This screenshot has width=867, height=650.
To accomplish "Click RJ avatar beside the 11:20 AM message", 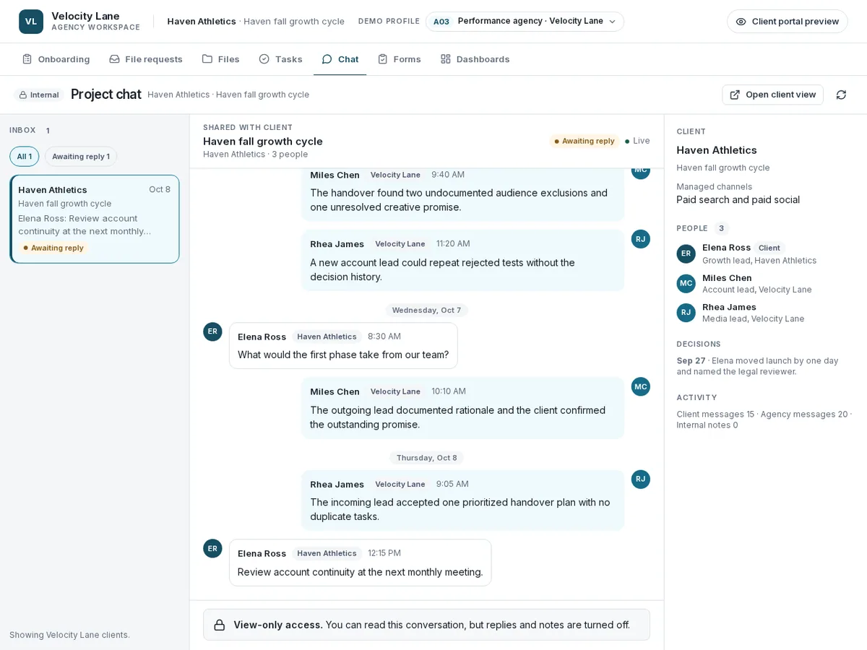I will pyautogui.click(x=641, y=239).
